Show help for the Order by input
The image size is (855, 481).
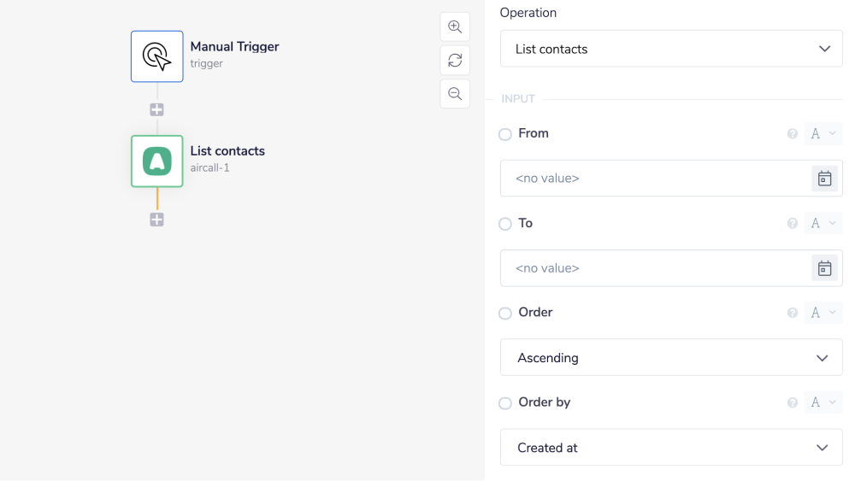pyautogui.click(x=793, y=402)
